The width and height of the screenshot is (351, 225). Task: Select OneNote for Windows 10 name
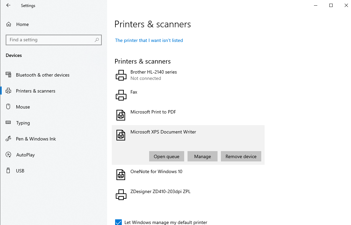point(156,171)
